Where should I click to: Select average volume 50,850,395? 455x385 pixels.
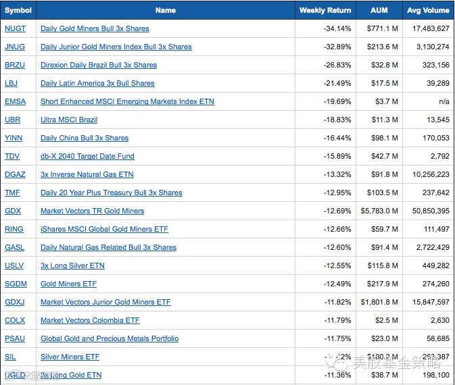click(x=431, y=211)
